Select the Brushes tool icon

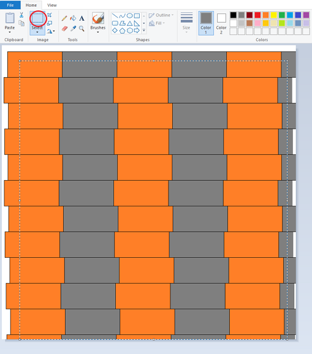click(x=98, y=18)
